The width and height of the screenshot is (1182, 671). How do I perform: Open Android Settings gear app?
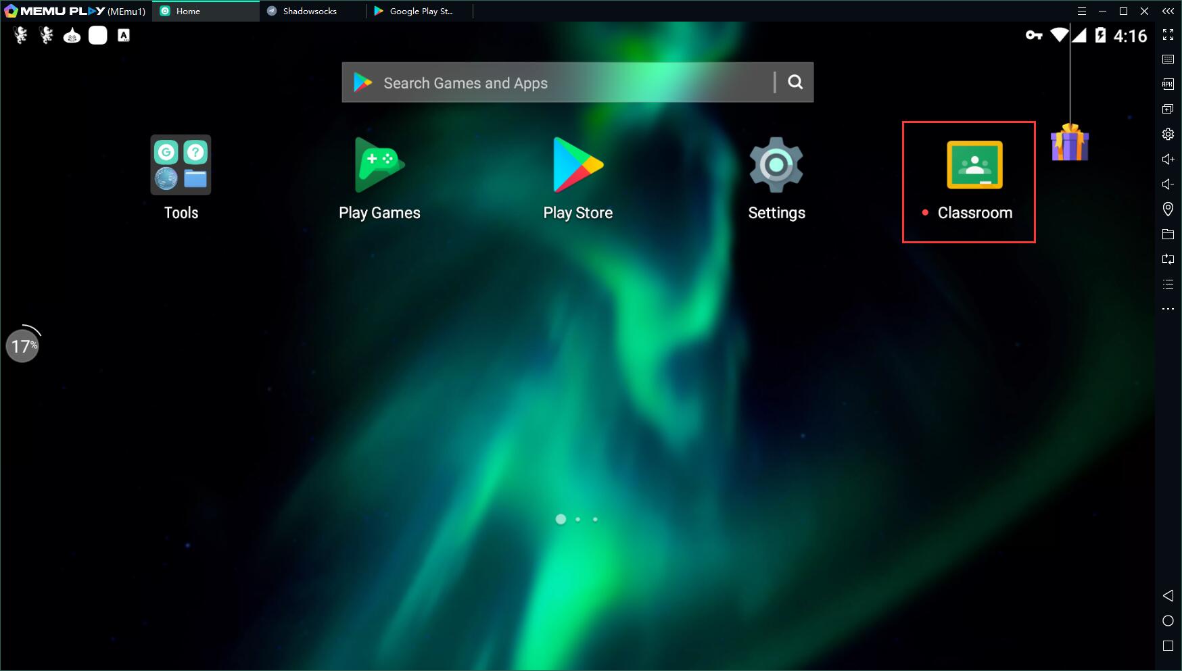click(x=776, y=166)
